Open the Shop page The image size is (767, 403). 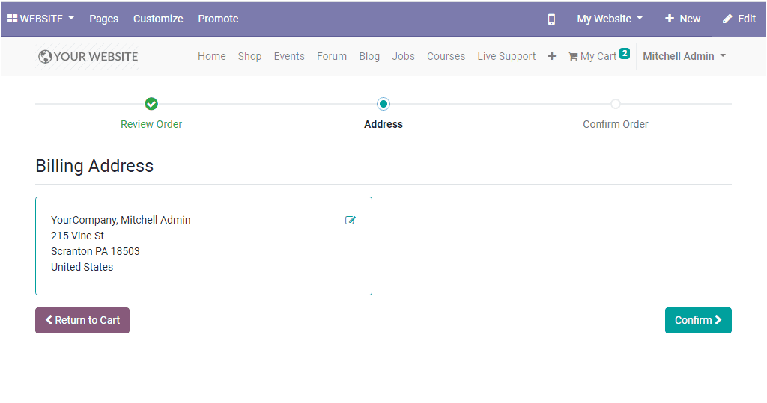click(x=249, y=56)
